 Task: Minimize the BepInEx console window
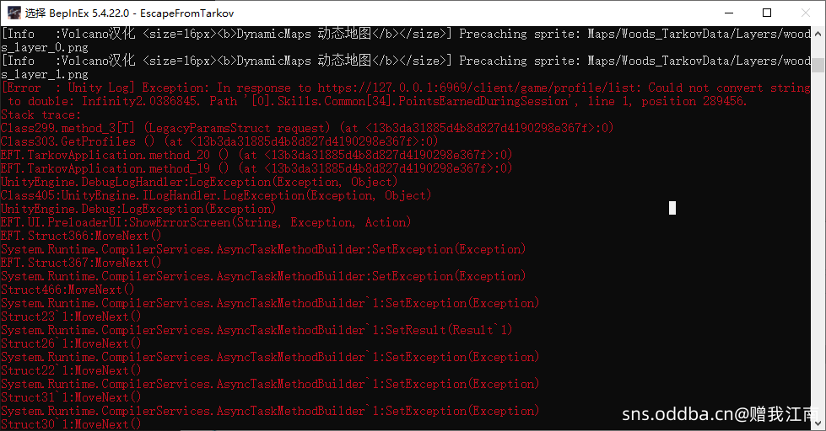coord(728,13)
